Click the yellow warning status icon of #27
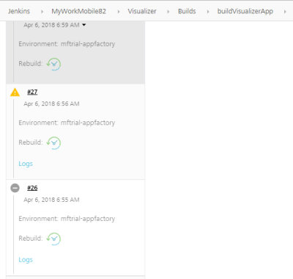 point(15,93)
